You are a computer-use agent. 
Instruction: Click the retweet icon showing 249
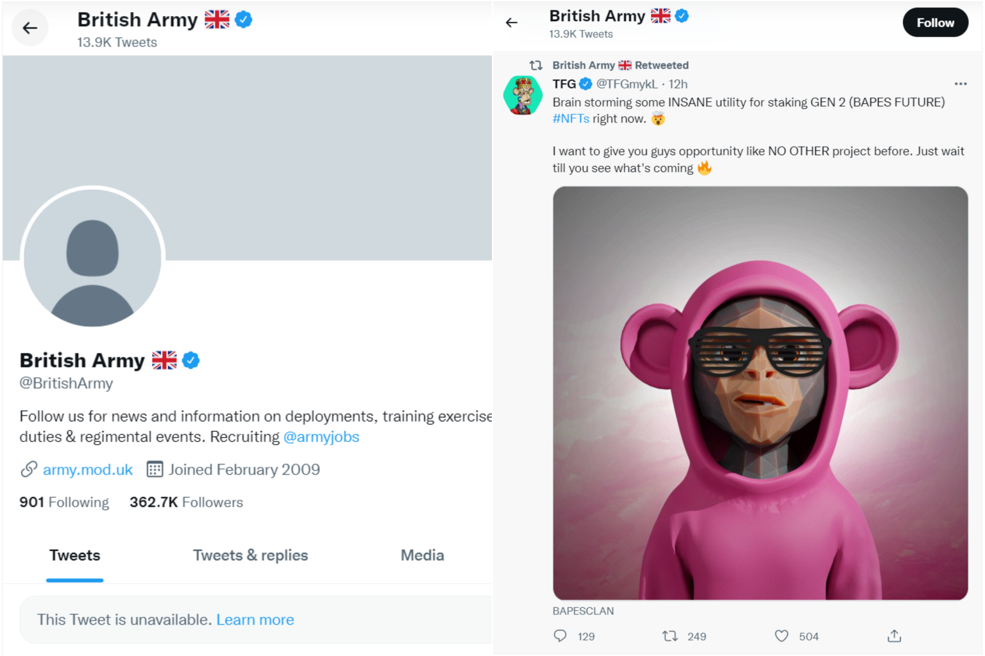(x=670, y=635)
